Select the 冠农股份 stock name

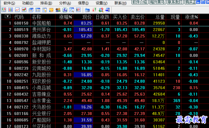tap(41, 81)
